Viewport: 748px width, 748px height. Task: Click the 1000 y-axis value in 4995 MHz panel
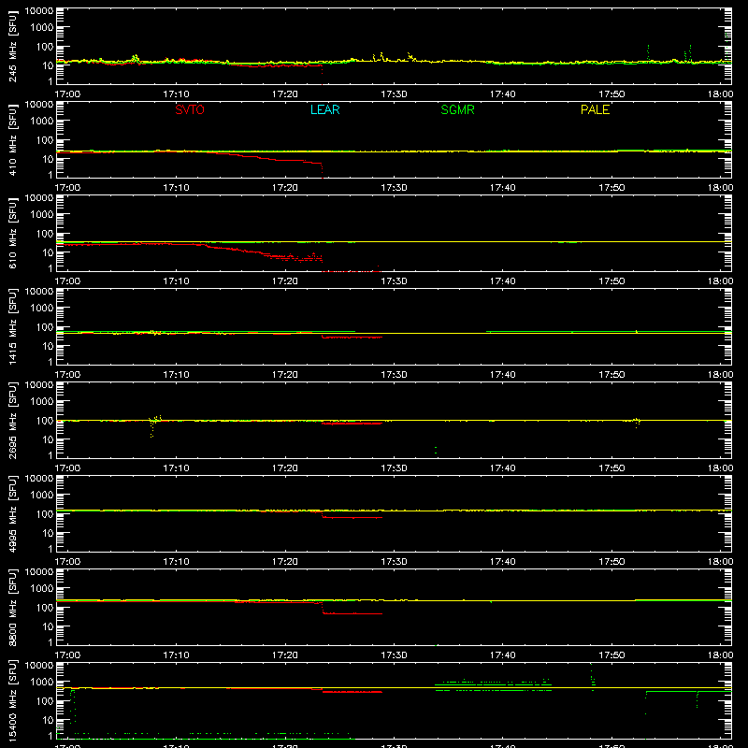click(42, 496)
